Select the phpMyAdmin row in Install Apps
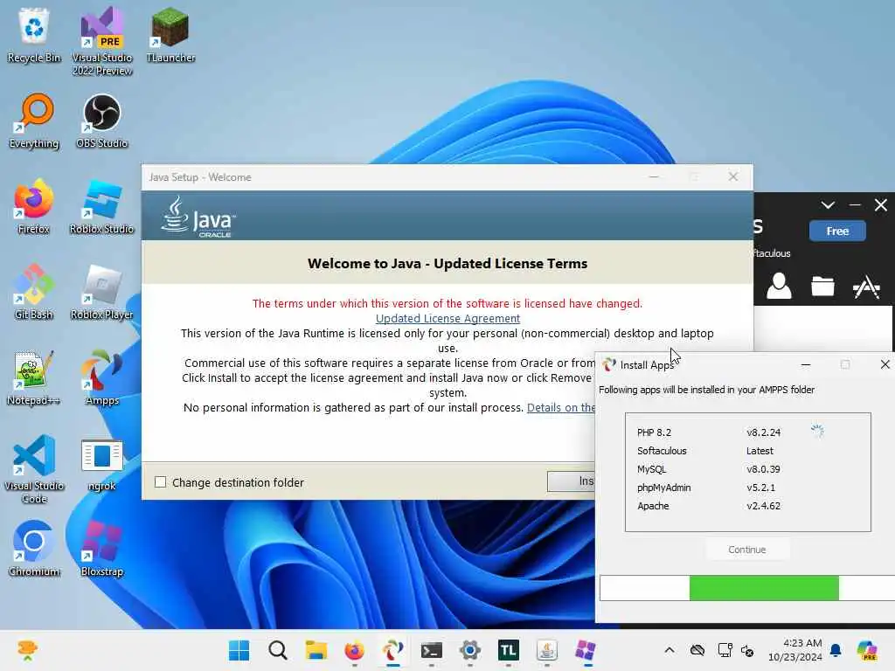Image resolution: width=895 pixels, height=671 pixels. [x=748, y=488]
